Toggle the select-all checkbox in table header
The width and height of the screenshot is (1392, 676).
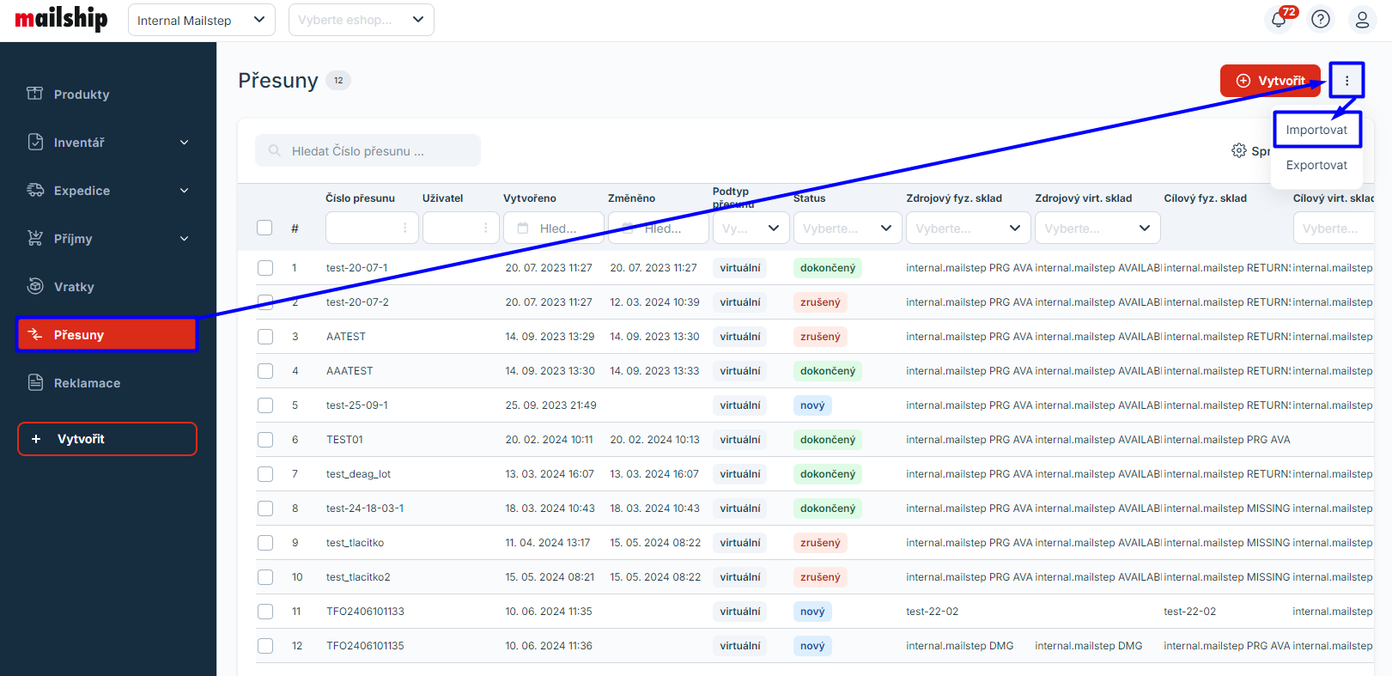point(264,228)
